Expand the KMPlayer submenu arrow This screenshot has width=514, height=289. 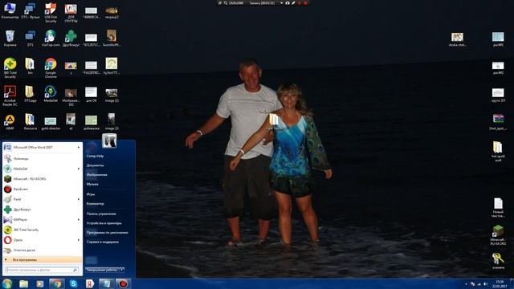tap(79, 219)
